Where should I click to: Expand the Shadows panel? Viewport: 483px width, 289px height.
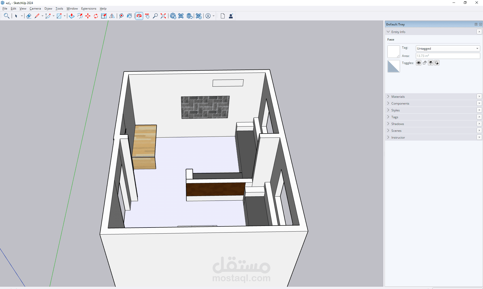[397, 124]
